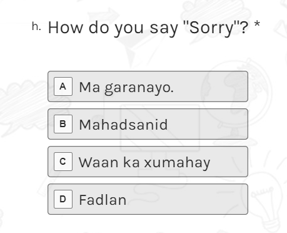
Task: Select the "Fadlan" choice
Action: [148, 199]
